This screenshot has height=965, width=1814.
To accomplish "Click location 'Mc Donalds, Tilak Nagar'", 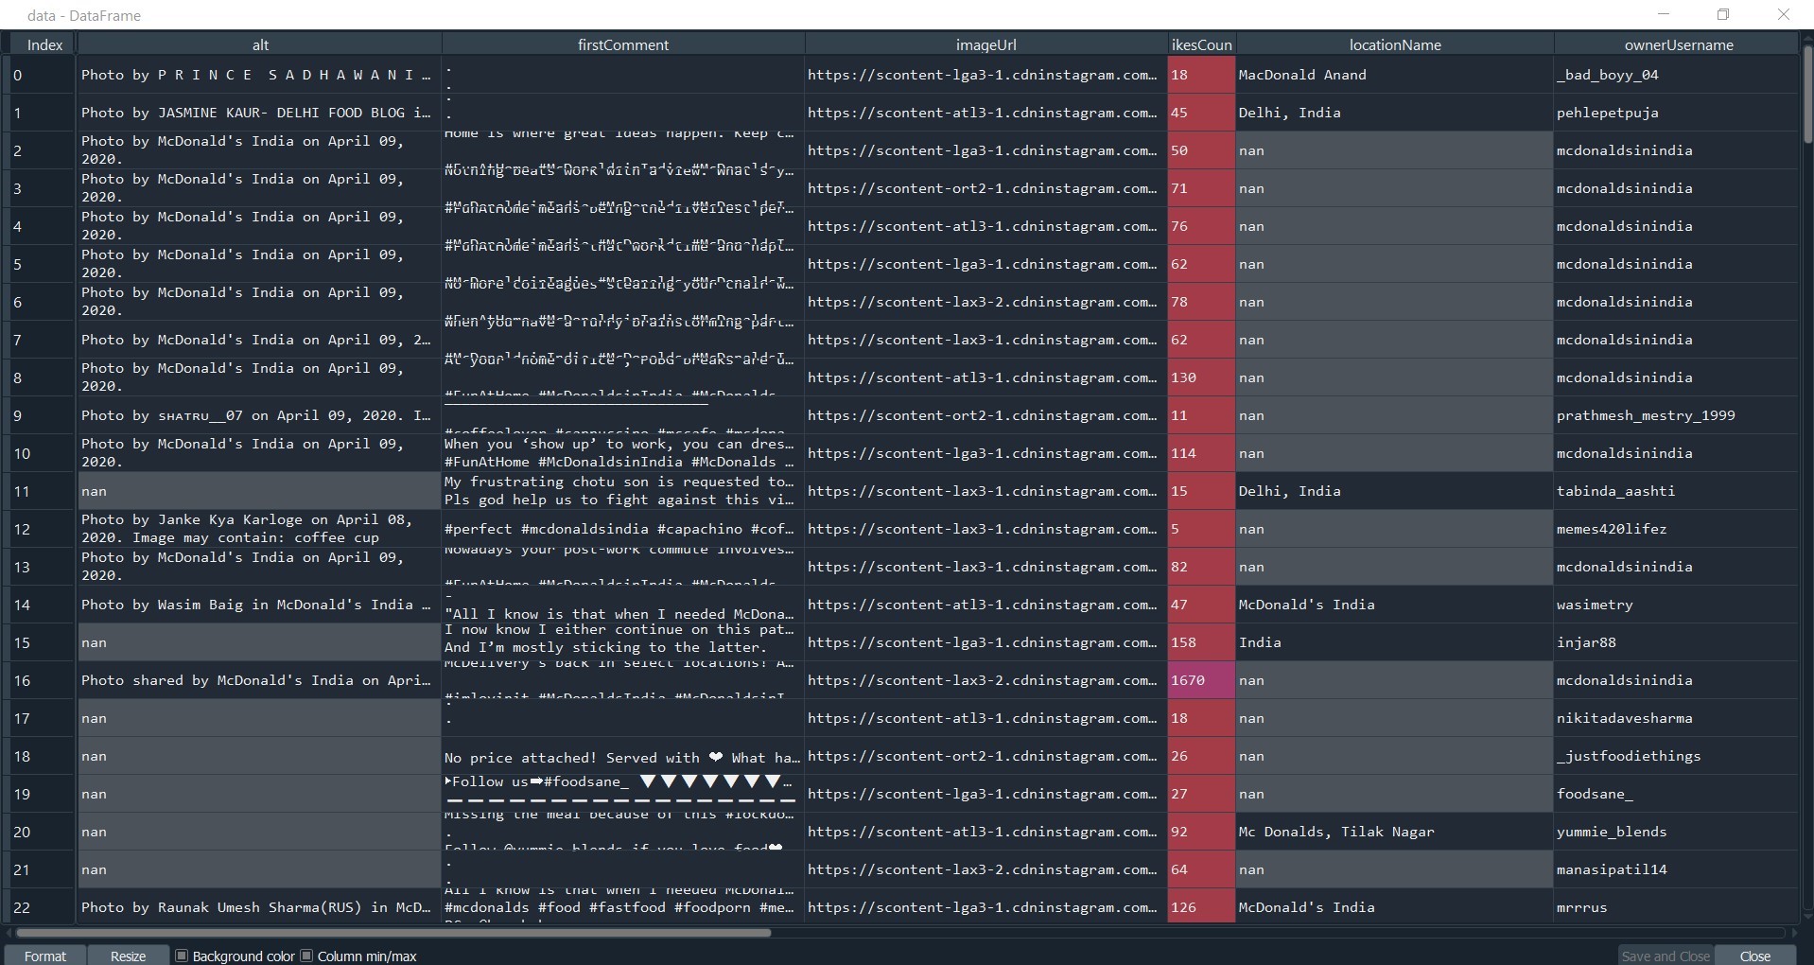I will (x=1395, y=832).
